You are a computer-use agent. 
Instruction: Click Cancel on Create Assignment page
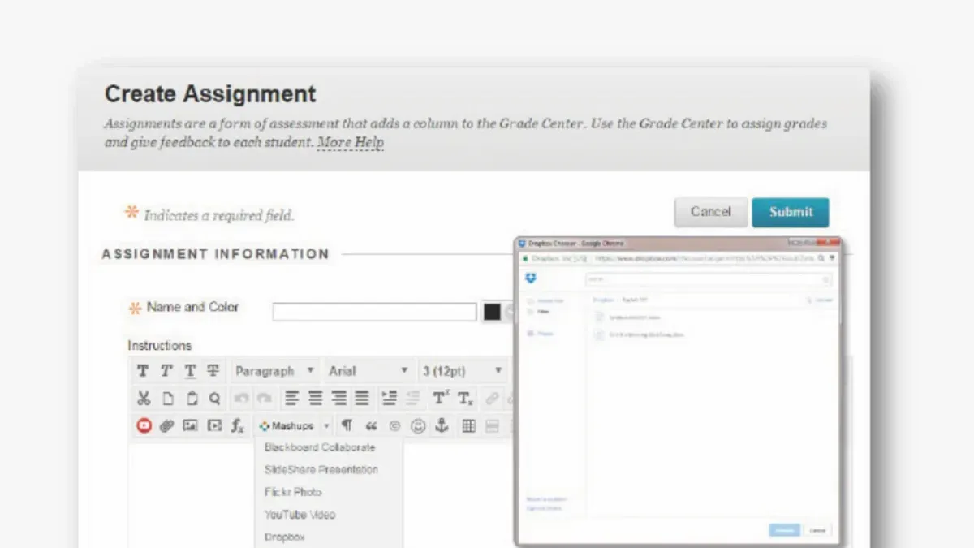point(710,212)
